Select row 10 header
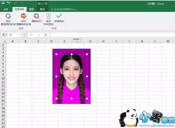This screenshot has height=128, width=175. pyautogui.click(x=3, y=78)
